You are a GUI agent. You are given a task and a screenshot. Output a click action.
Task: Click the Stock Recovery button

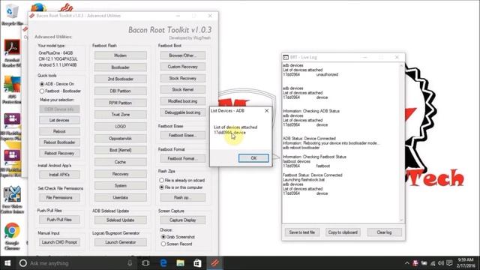coord(183,78)
